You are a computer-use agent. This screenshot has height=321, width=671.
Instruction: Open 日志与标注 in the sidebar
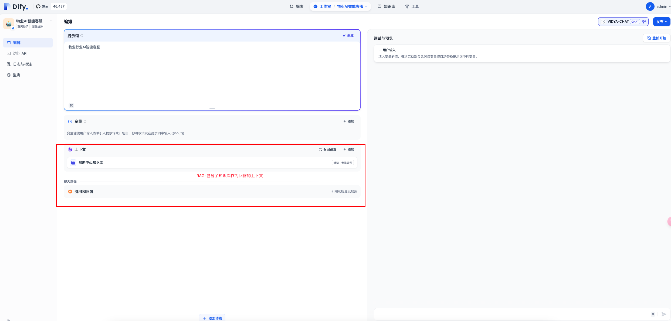pyautogui.click(x=28, y=64)
